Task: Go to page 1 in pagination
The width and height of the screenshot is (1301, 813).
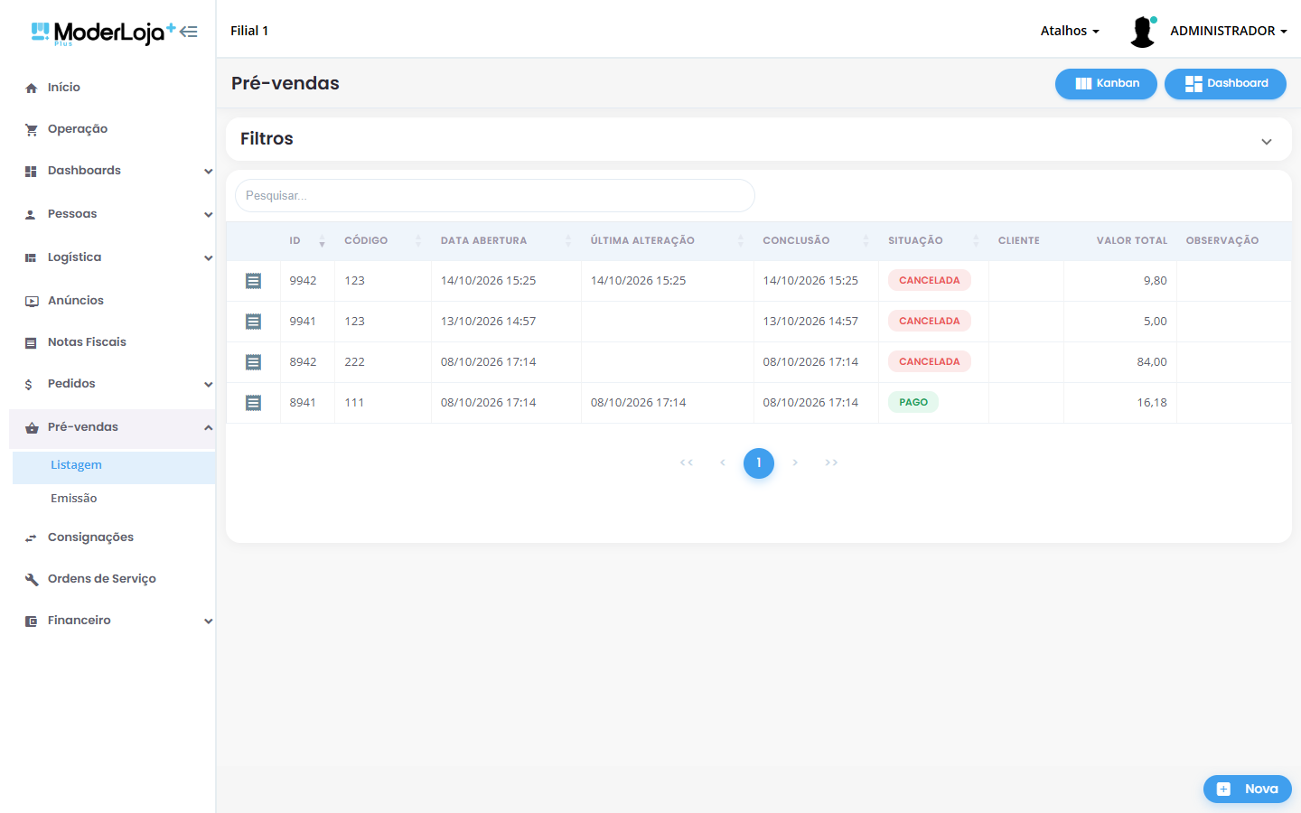Action: 759,463
